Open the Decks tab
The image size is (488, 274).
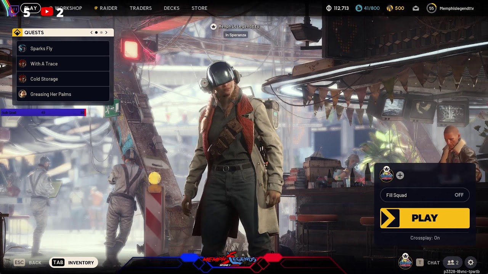pos(172,8)
